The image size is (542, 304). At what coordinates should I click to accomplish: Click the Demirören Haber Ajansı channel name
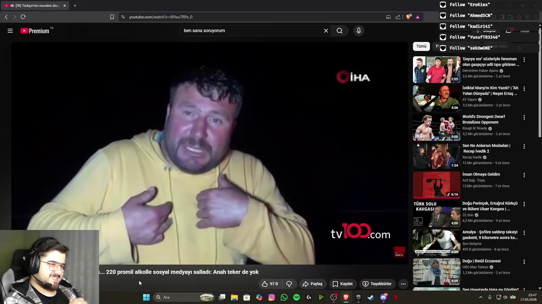[x=480, y=71]
